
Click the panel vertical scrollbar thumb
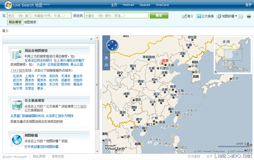[97, 85]
